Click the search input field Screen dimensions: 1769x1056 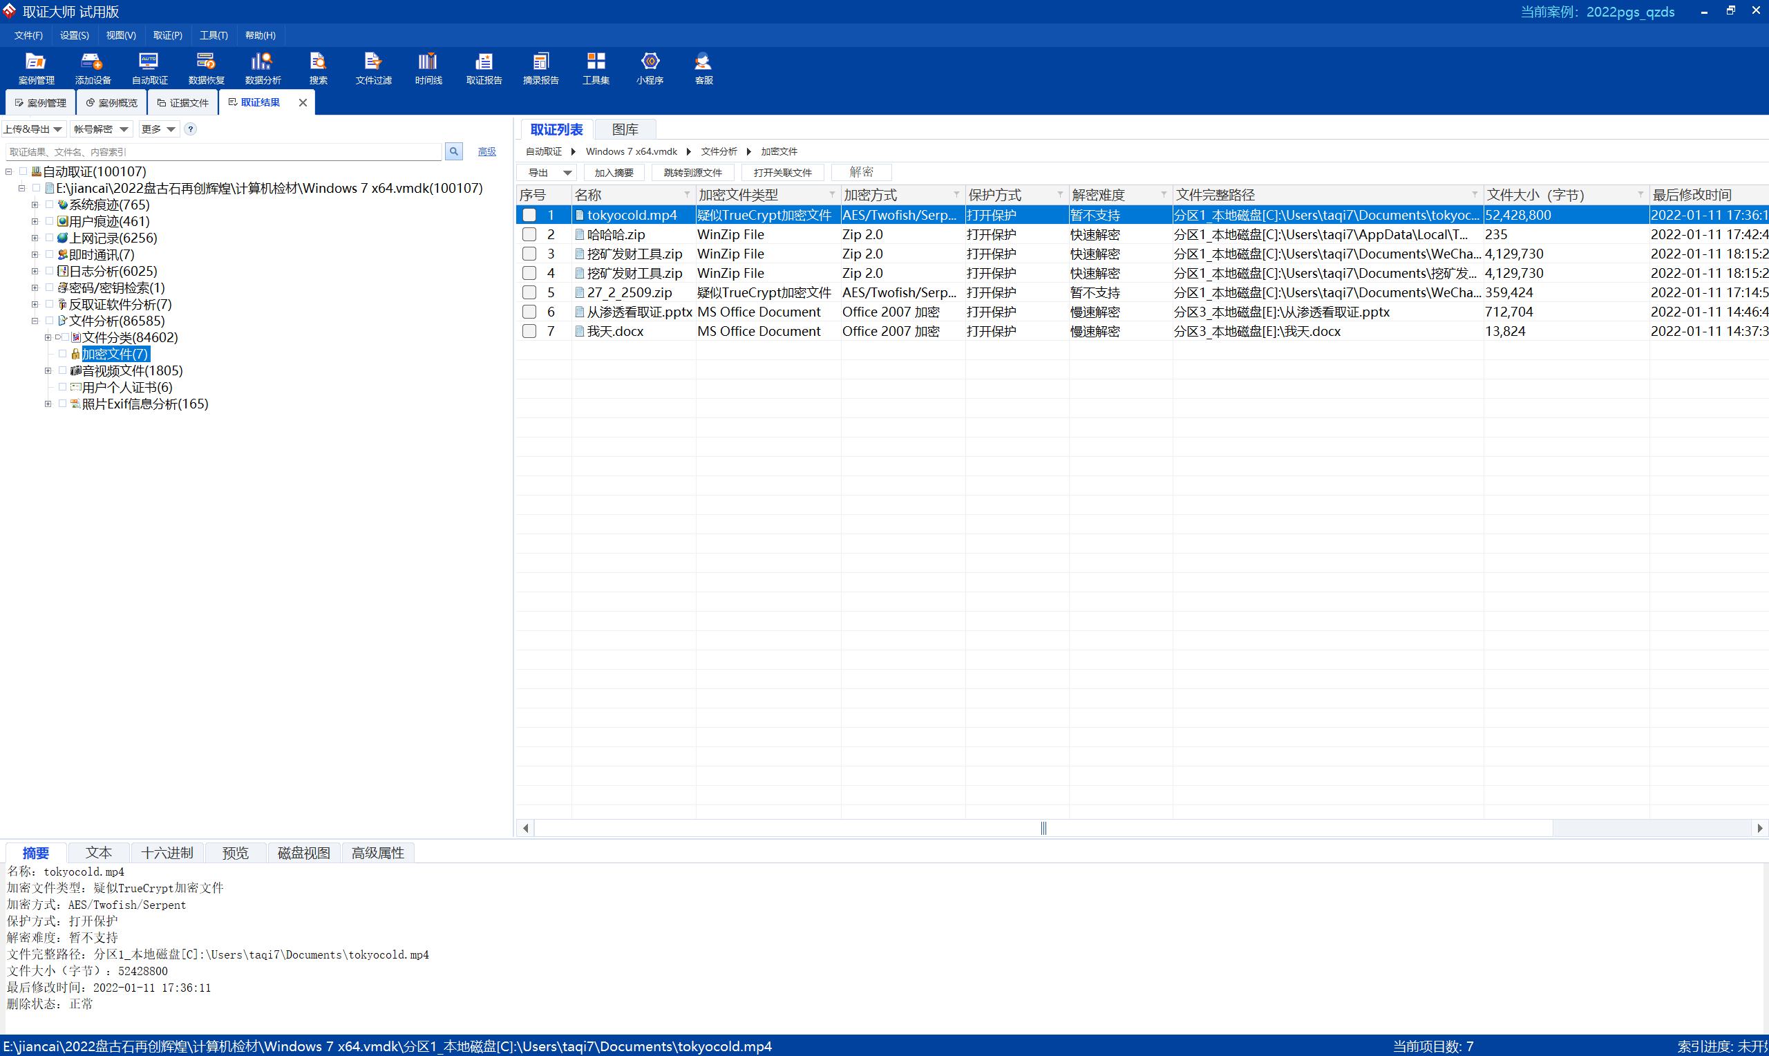point(224,151)
